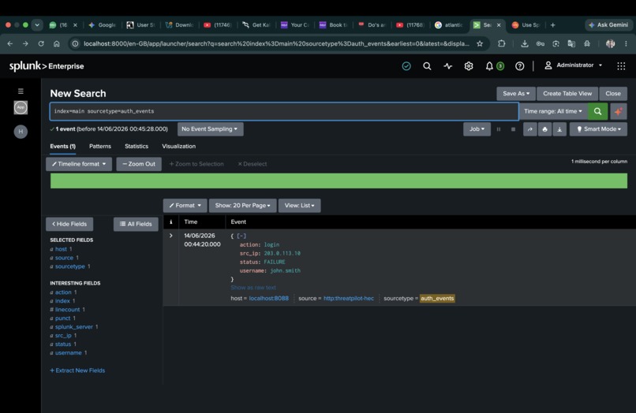This screenshot has width=636, height=413.
Task: Click the Close button
Action: pos(613,94)
